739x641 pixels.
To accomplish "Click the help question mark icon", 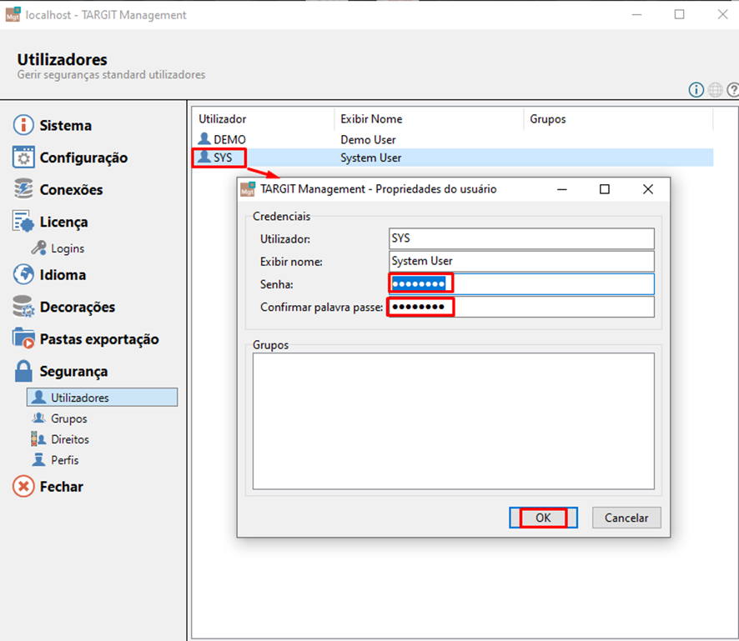I will point(733,89).
